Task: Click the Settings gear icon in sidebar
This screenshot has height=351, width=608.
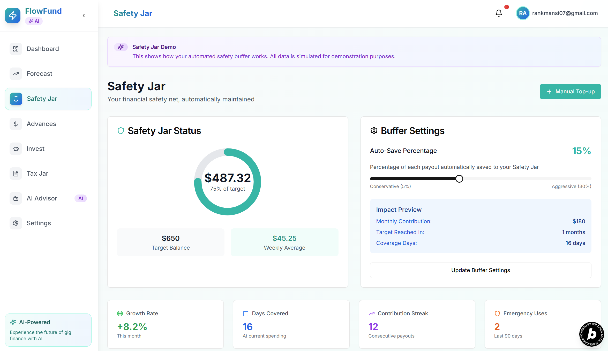Action: coord(16,223)
